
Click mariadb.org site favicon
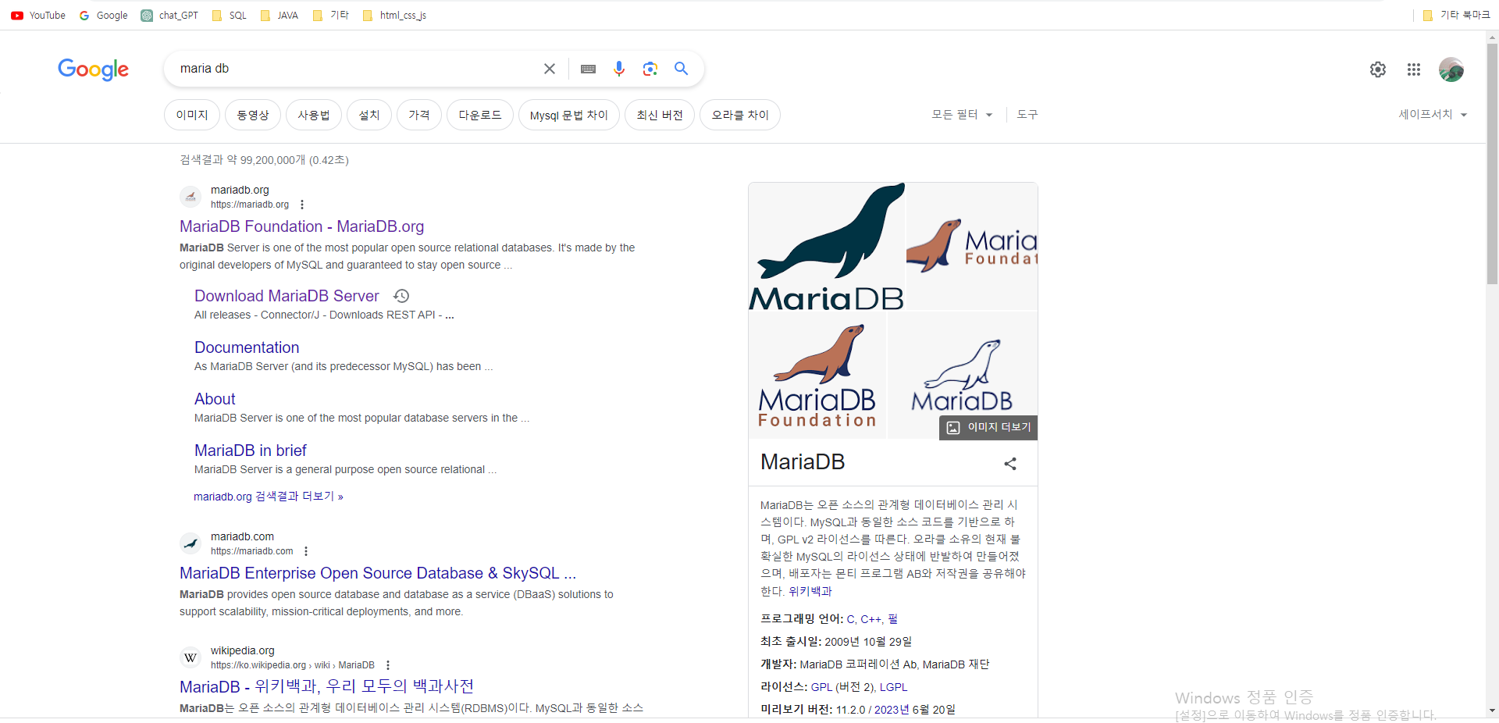point(190,197)
